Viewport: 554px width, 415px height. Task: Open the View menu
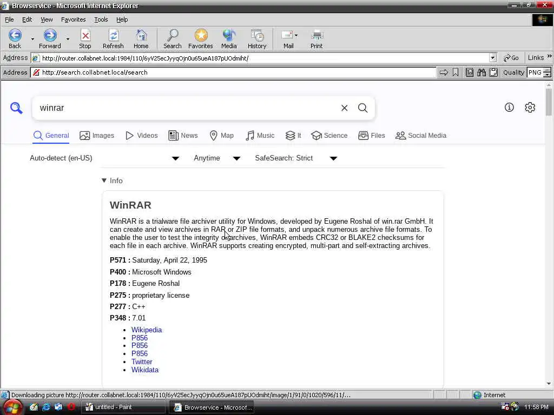click(47, 20)
